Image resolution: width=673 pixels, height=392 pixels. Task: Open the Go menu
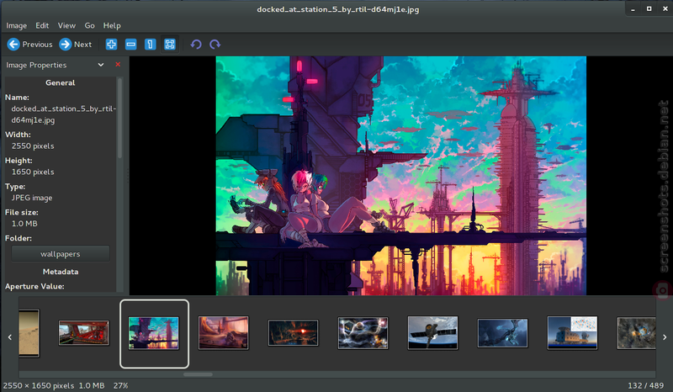point(89,26)
